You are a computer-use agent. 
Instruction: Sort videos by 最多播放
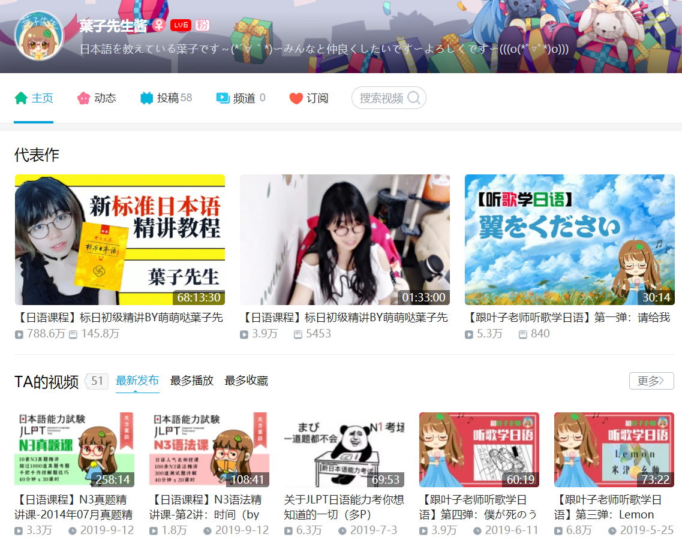[192, 381]
